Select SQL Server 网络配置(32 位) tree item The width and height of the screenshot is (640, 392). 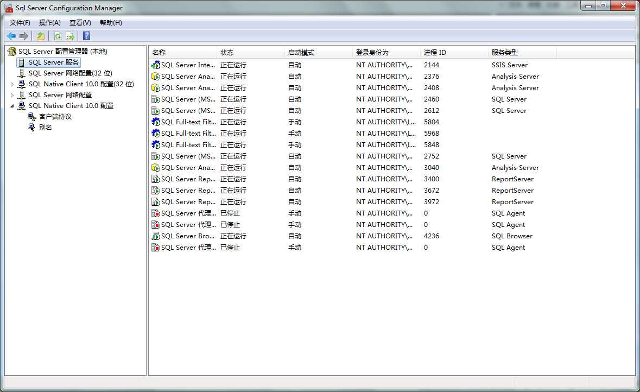tap(70, 73)
